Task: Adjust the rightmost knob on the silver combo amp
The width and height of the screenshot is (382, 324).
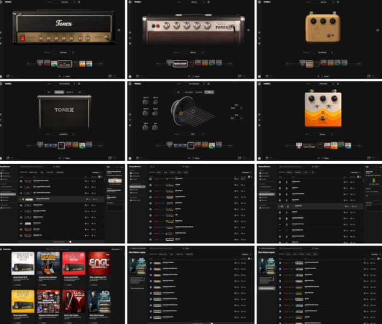Action: point(207,25)
